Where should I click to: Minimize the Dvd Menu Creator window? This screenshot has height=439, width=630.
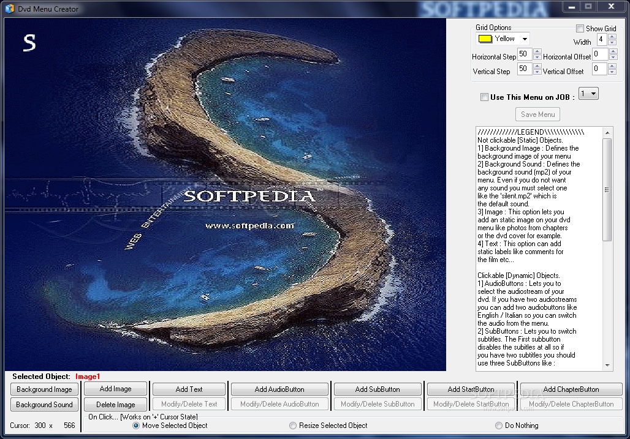[x=572, y=6]
